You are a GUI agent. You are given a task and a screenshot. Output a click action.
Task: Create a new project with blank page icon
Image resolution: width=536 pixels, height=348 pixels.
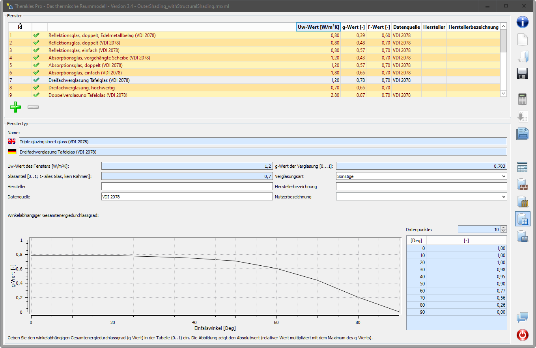pyautogui.click(x=523, y=40)
